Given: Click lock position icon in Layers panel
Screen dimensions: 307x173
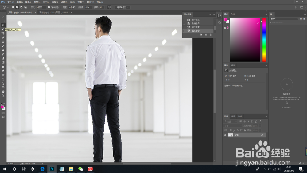Looking at the screenshot, I should tap(238, 130).
